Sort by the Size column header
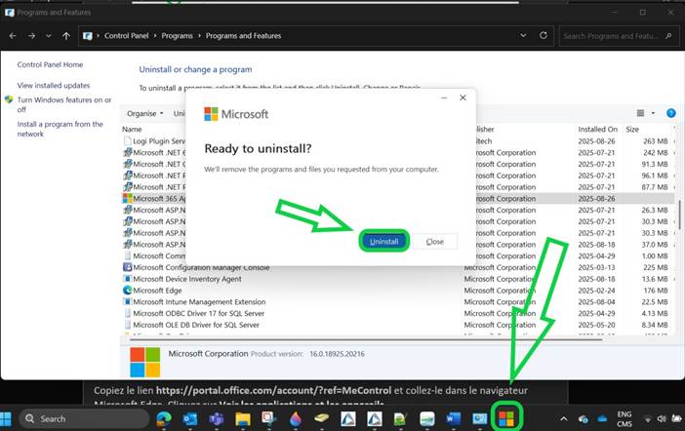This screenshot has width=685, height=431. coord(632,130)
